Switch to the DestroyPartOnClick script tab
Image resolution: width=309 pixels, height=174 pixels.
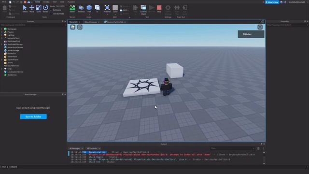[115, 22]
